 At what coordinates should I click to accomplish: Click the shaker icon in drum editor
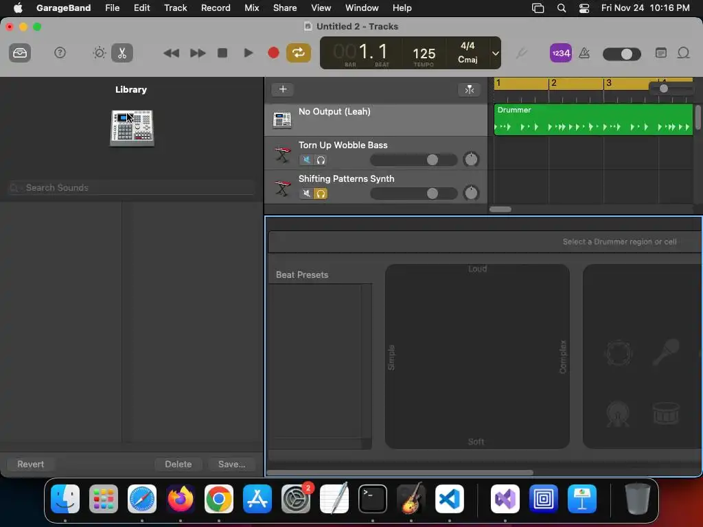(x=666, y=351)
